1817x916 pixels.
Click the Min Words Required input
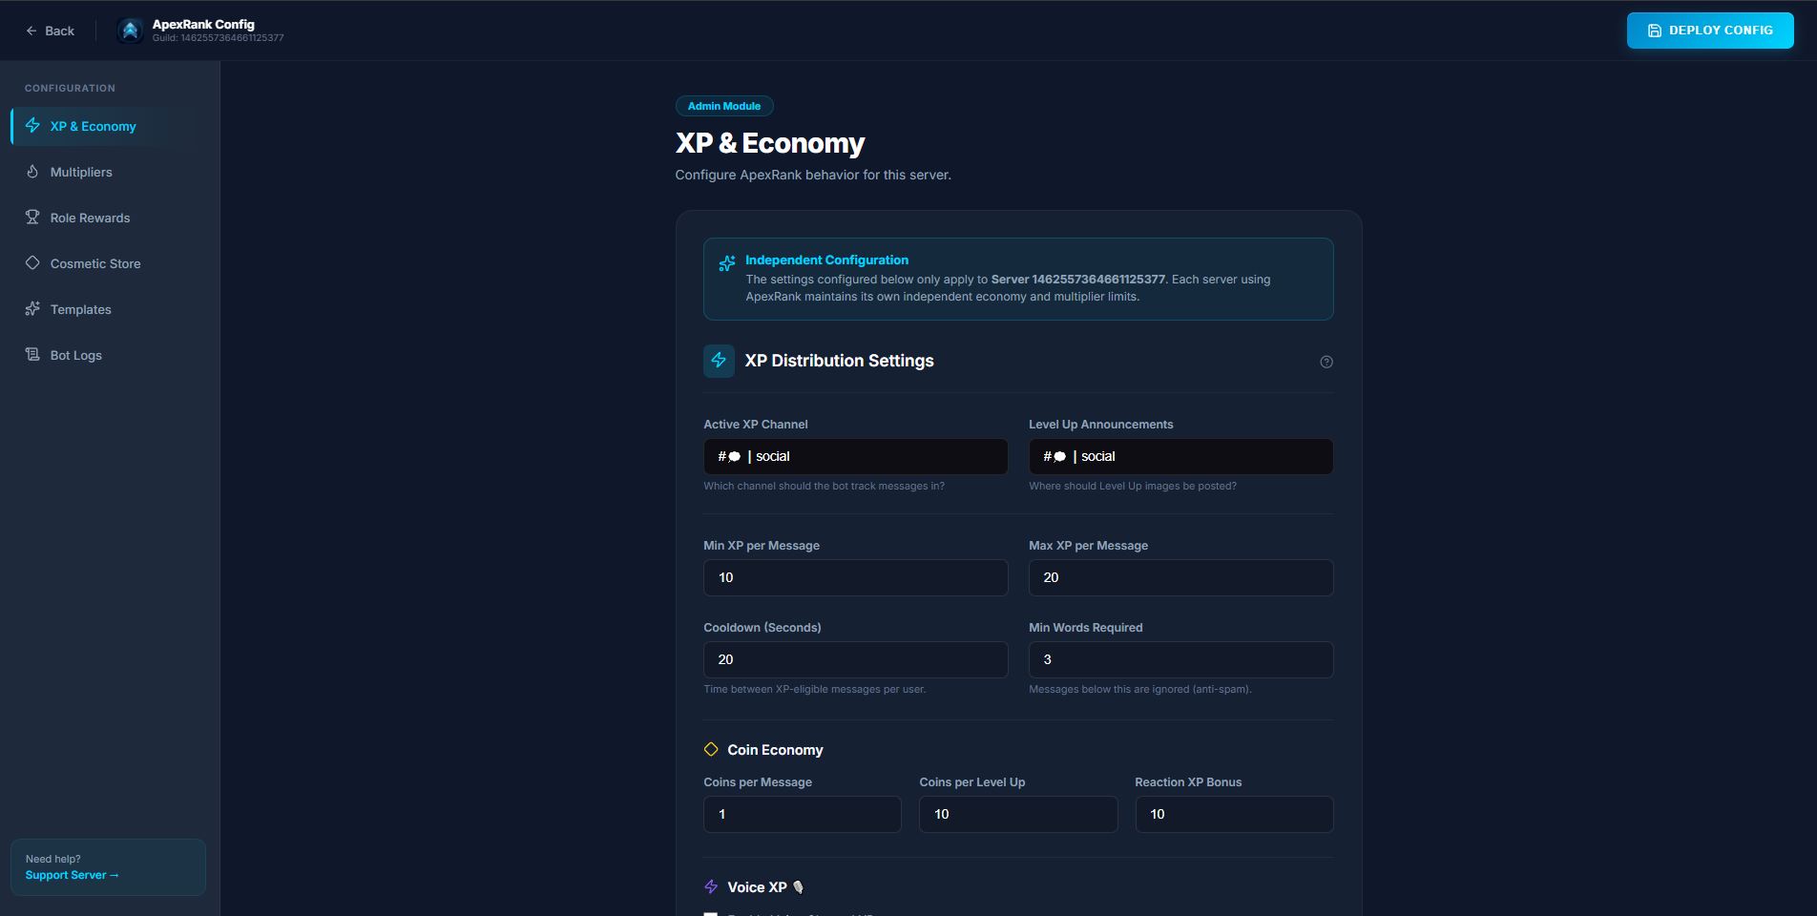click(x=1180, y=659)
